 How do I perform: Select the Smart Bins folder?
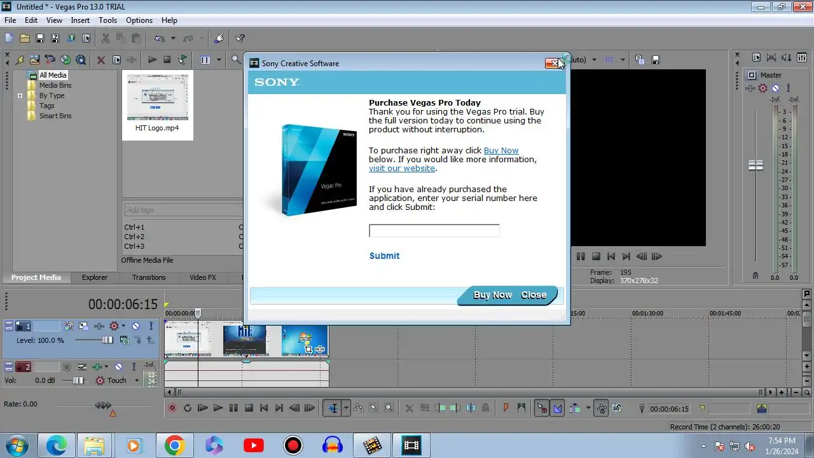(x=55, y=116)
